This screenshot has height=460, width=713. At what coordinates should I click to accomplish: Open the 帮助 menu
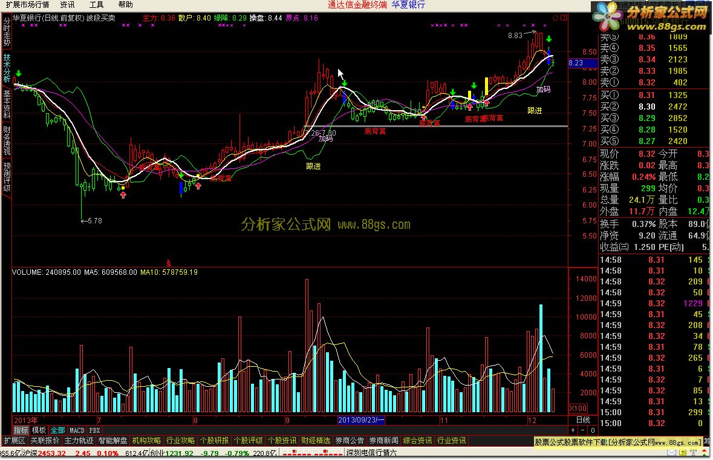(126, 5)
